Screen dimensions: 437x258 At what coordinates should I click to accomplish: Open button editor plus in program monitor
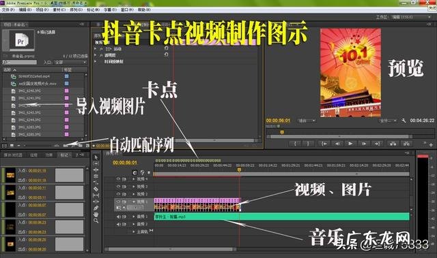tap(431, 145)
